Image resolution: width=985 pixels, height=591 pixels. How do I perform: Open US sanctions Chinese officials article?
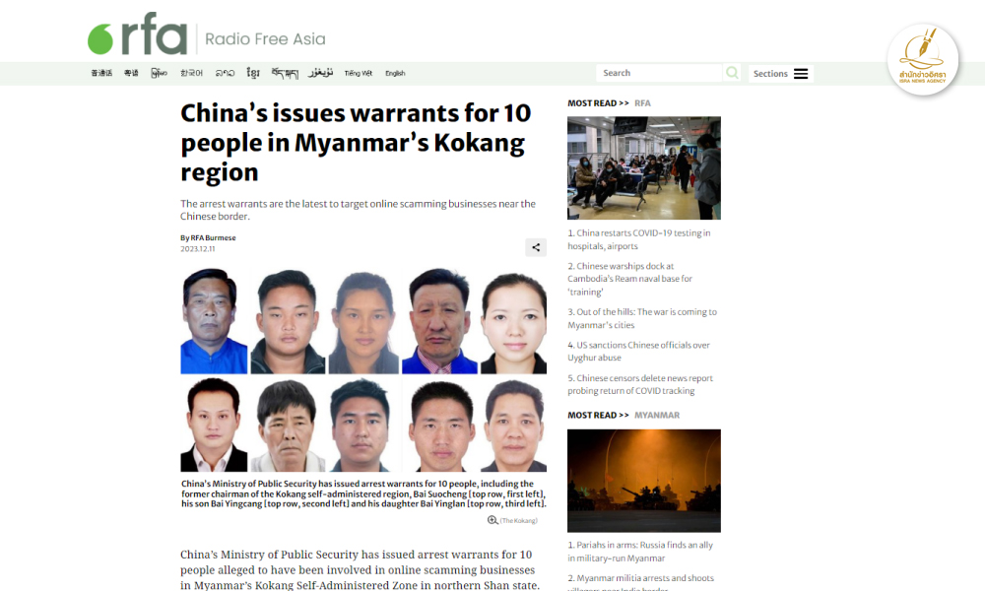pyautogui.click(x=639, y=351)
